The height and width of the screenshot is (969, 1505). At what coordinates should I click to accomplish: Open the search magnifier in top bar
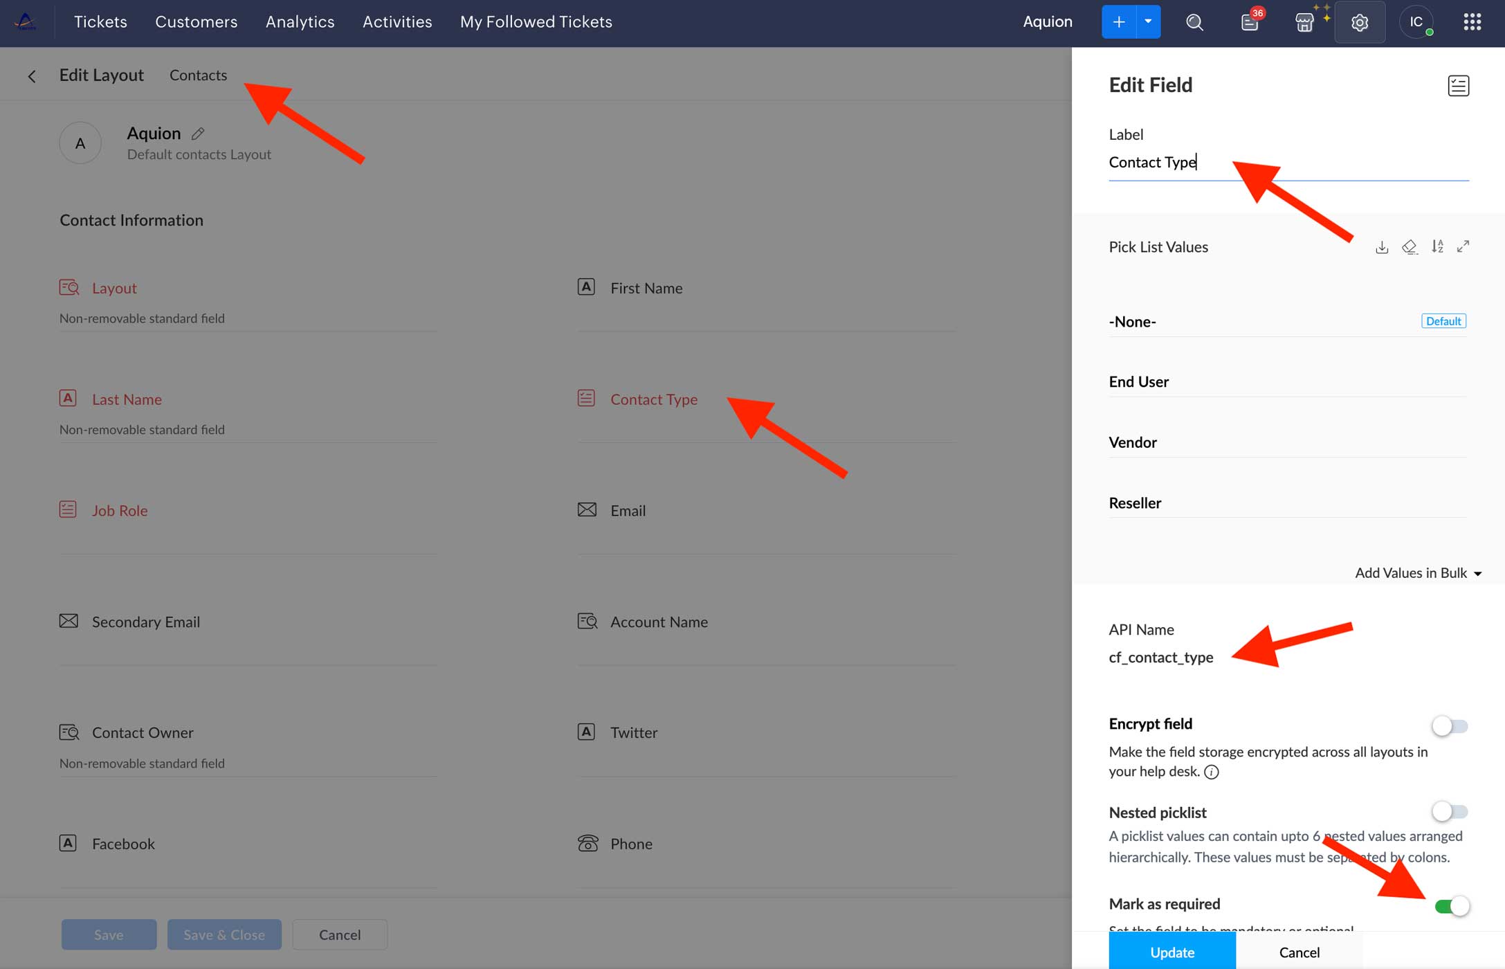click(x=1194, y=23)
